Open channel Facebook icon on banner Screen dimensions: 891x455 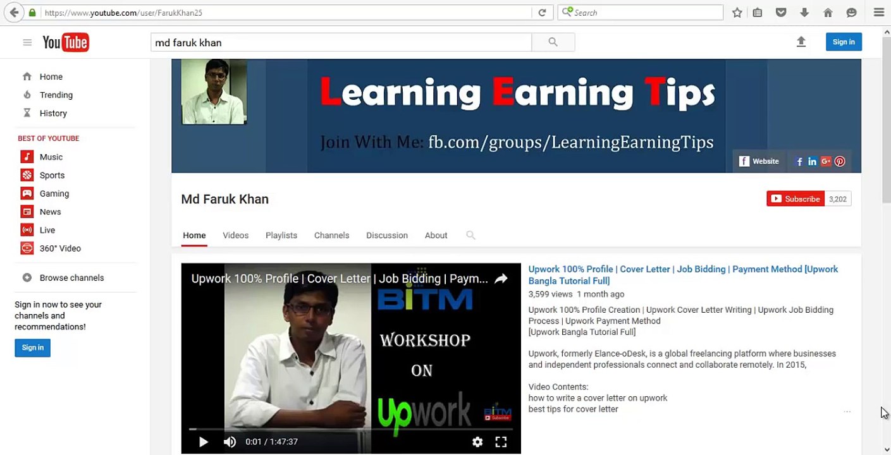pyautogui.click(x=799, y=161)
